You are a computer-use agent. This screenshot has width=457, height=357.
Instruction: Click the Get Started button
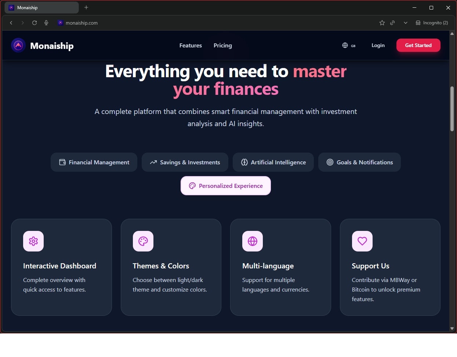click(418, 45)
